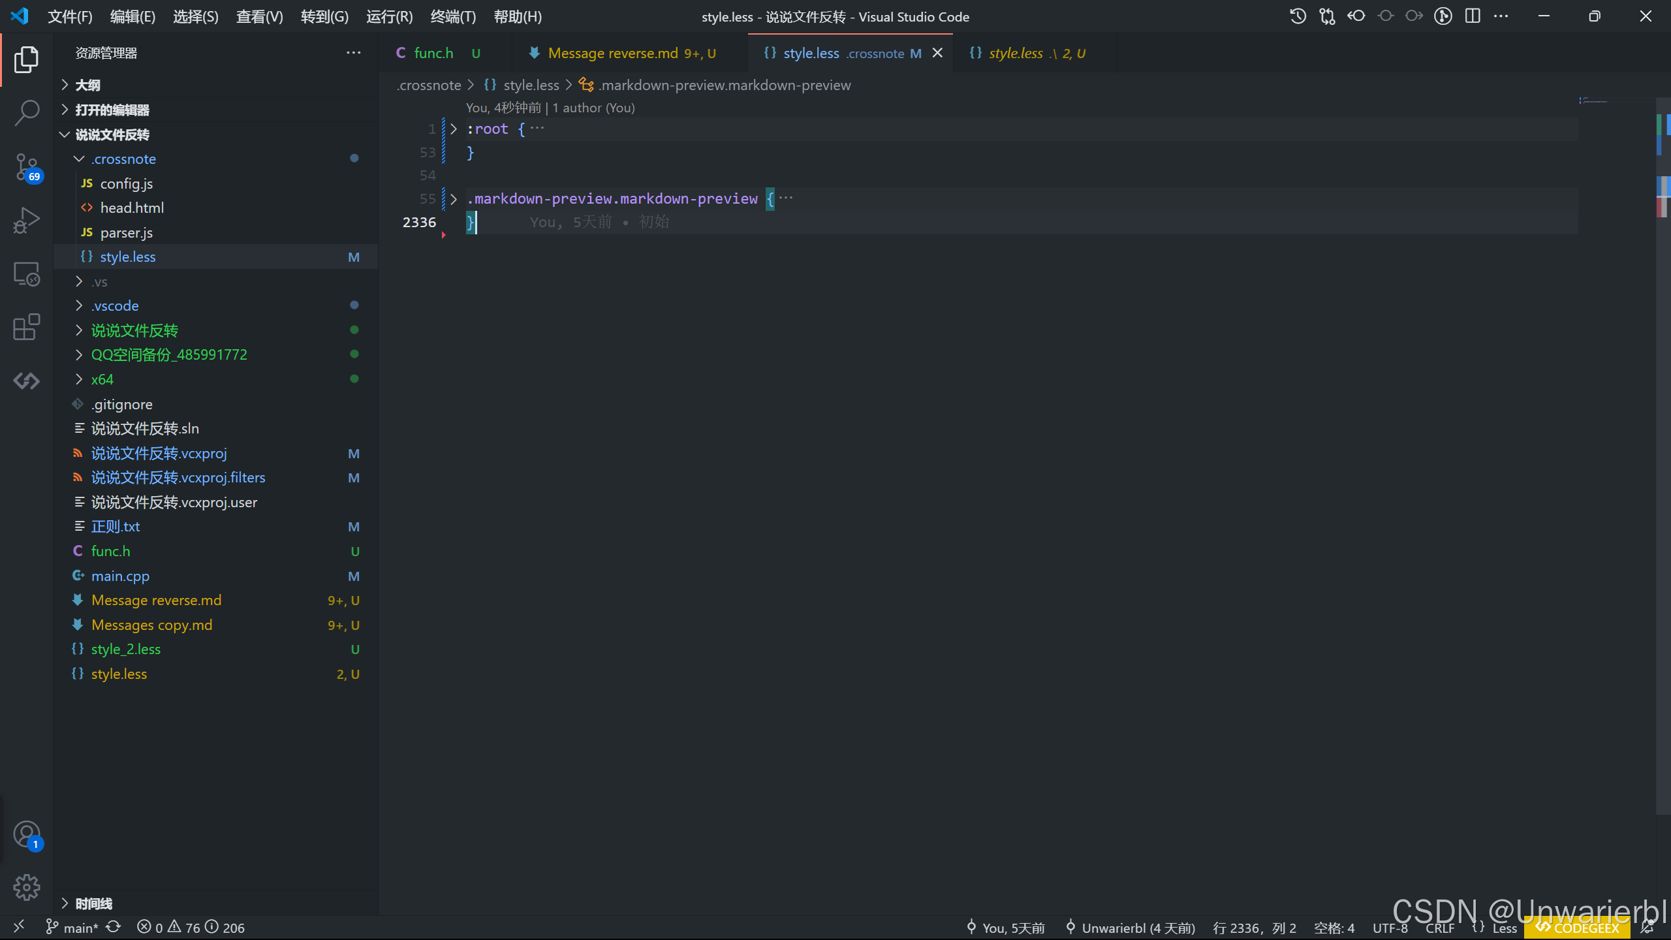Screen dimensions: 1671x940
Task: Open the Accounts icon with badge
Action: [26, 834]
